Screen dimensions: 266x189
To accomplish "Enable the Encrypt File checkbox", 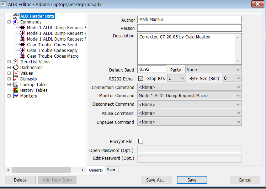I will point(140,141).
